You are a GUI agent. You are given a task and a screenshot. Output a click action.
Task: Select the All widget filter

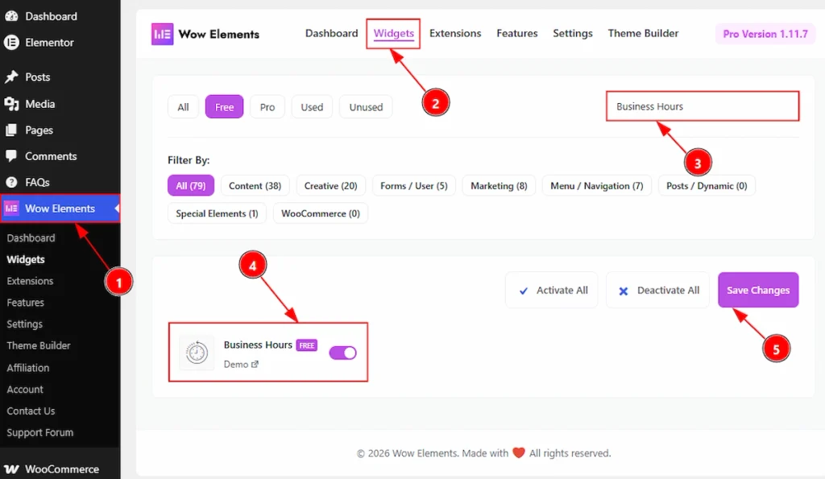183,107
